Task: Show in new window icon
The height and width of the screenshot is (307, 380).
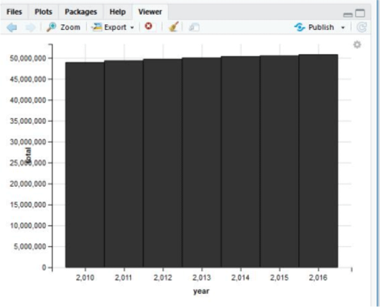Action: click(194, 27)
